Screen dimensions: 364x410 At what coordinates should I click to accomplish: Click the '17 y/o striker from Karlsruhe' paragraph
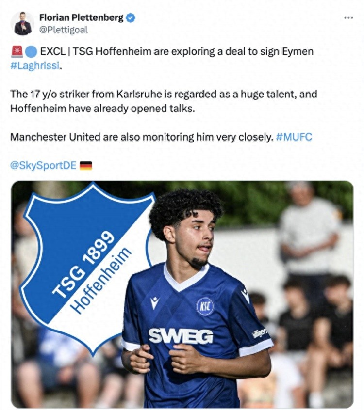(x=164, y=101)
